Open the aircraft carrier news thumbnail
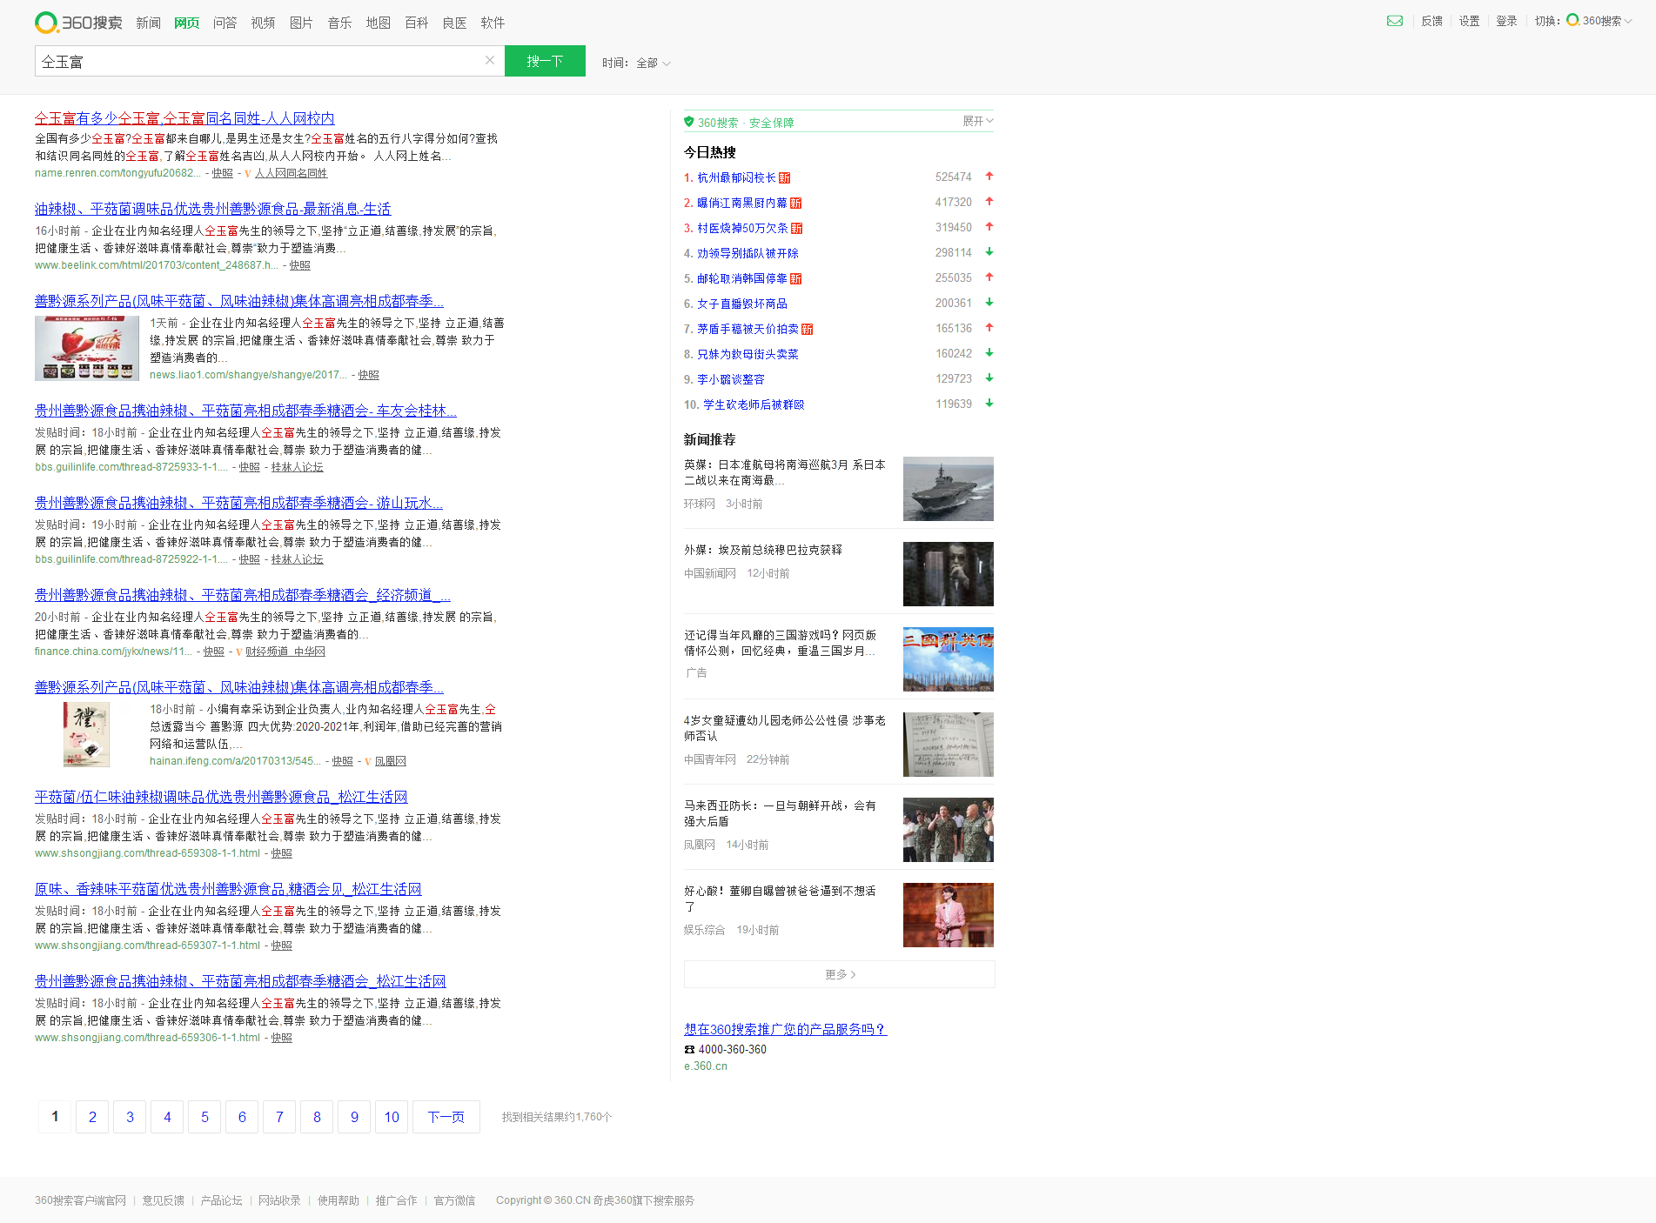Image resolution: width=1656 pixels, height=1223 pixels. tap(949, 489)
